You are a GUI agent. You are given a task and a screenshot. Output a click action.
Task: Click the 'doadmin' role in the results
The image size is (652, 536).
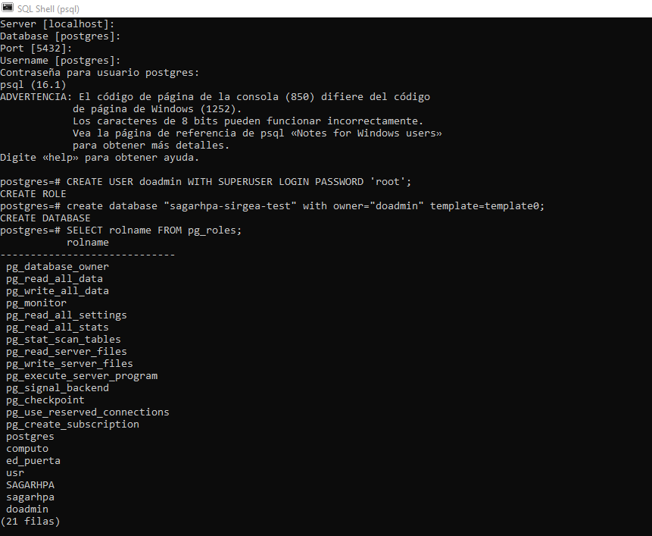[27, 509]
